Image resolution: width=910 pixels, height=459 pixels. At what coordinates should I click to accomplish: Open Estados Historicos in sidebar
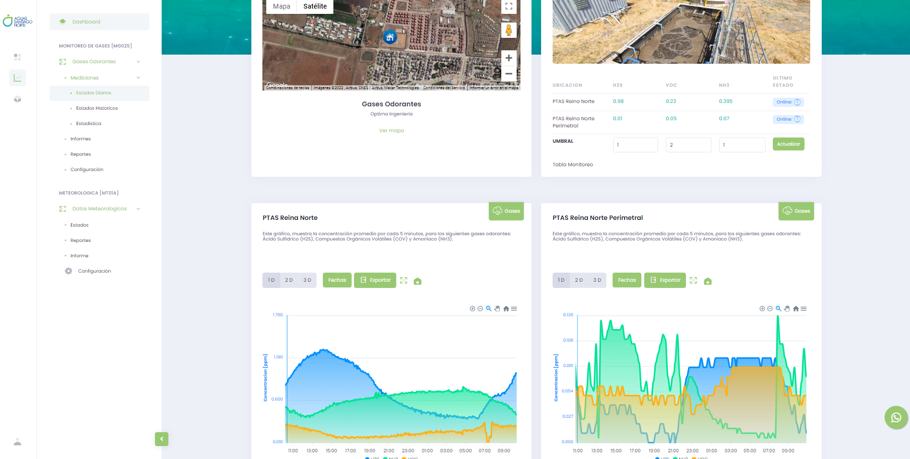97,108
